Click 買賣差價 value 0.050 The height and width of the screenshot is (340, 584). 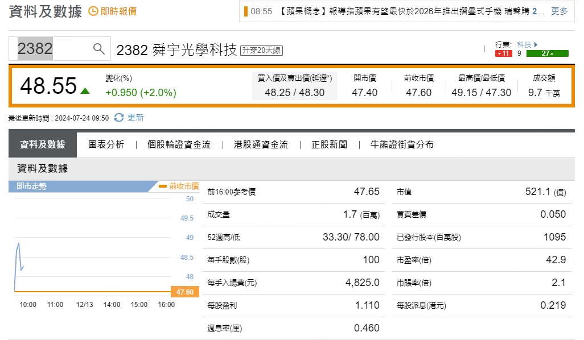coord(553,214)
